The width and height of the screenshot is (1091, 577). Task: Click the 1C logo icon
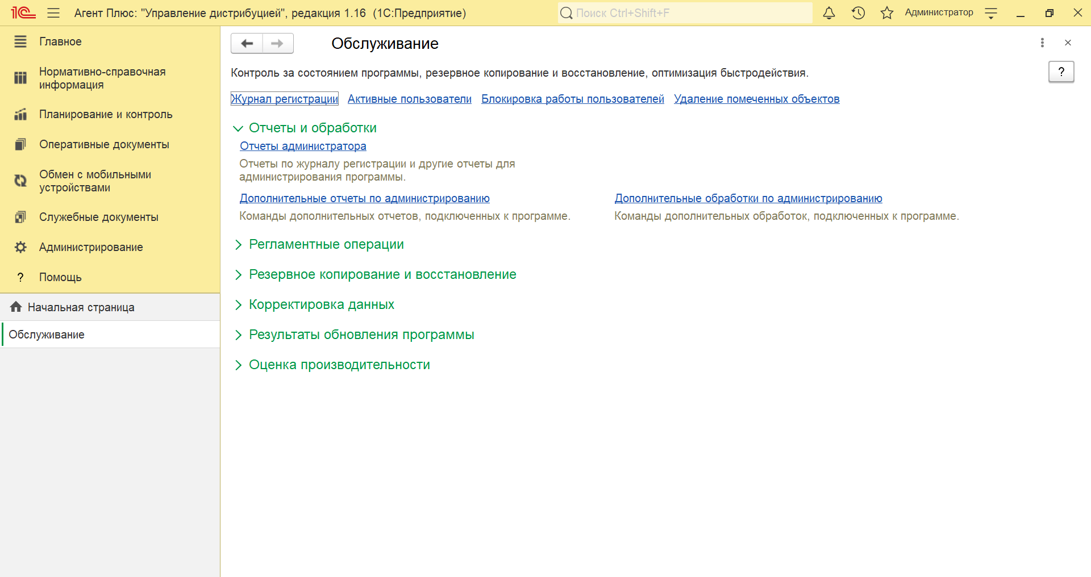(x=23, y=12)
